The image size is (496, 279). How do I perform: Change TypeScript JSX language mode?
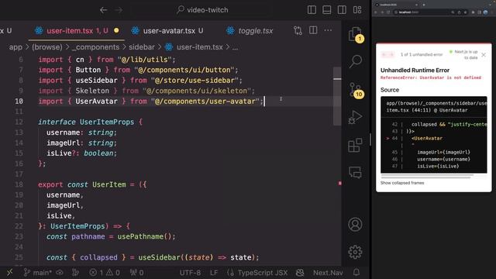pyautogui.click(x=257, y=272)
